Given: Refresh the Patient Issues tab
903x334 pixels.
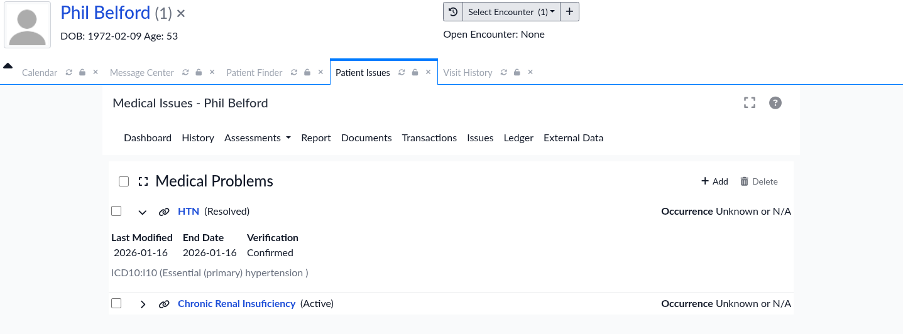Looking at the screenshot, I should pos(401,73).
